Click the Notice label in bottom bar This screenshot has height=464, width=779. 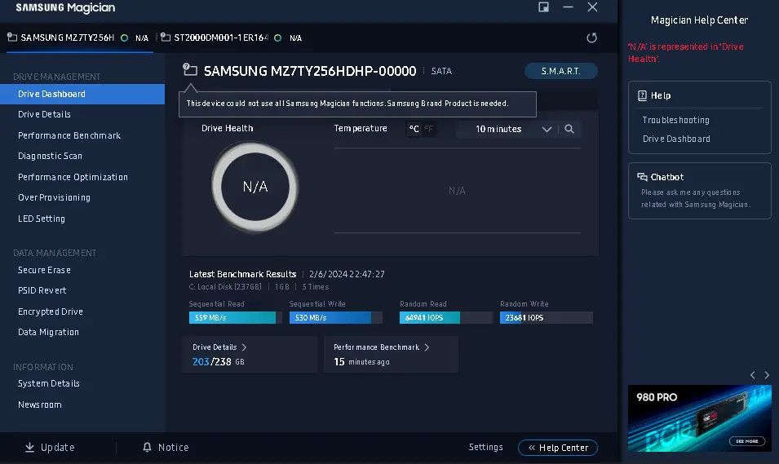[x=174, y=447]
